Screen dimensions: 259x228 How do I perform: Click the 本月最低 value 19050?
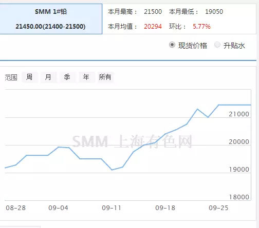pyautogui.click(x=214, y=12)
